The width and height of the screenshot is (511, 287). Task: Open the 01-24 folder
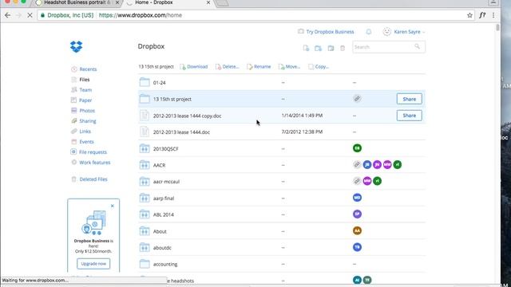pyautogui.click(x=160, y=83)
